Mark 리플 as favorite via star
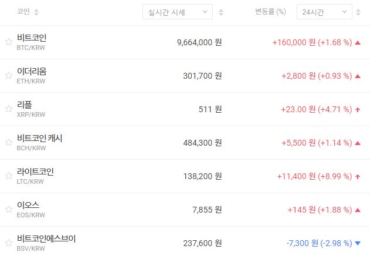Screen dimensions: 370x259 8,109
